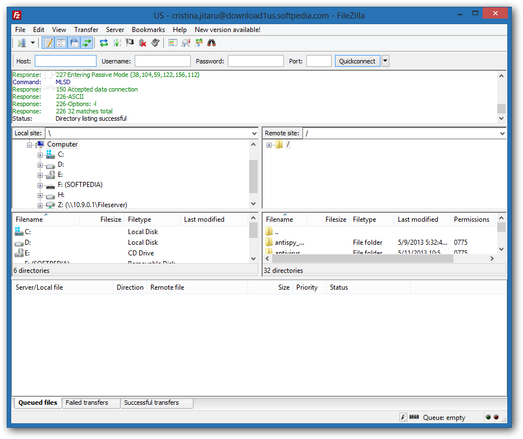Screen dimensions: 523x439
Task: Cancel the current operation
Action: point(129,43)
